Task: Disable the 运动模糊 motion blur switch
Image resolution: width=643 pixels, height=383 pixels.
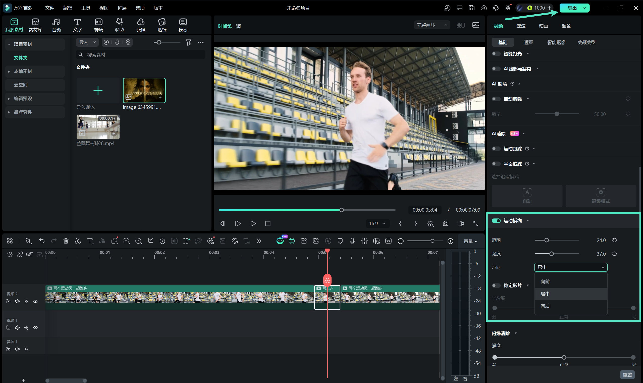Action: coord(496,221)
